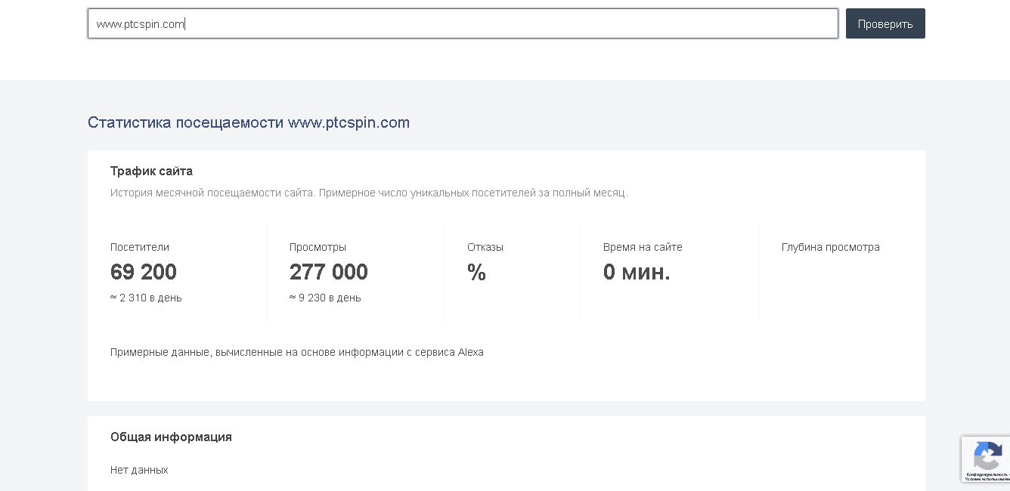Click the Просмотры statistic label
The width and height of the screenshot is (1010, 491).
click(318, 246)
